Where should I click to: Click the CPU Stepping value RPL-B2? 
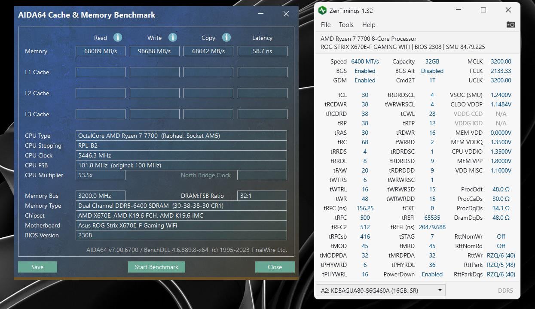(181, 145)
